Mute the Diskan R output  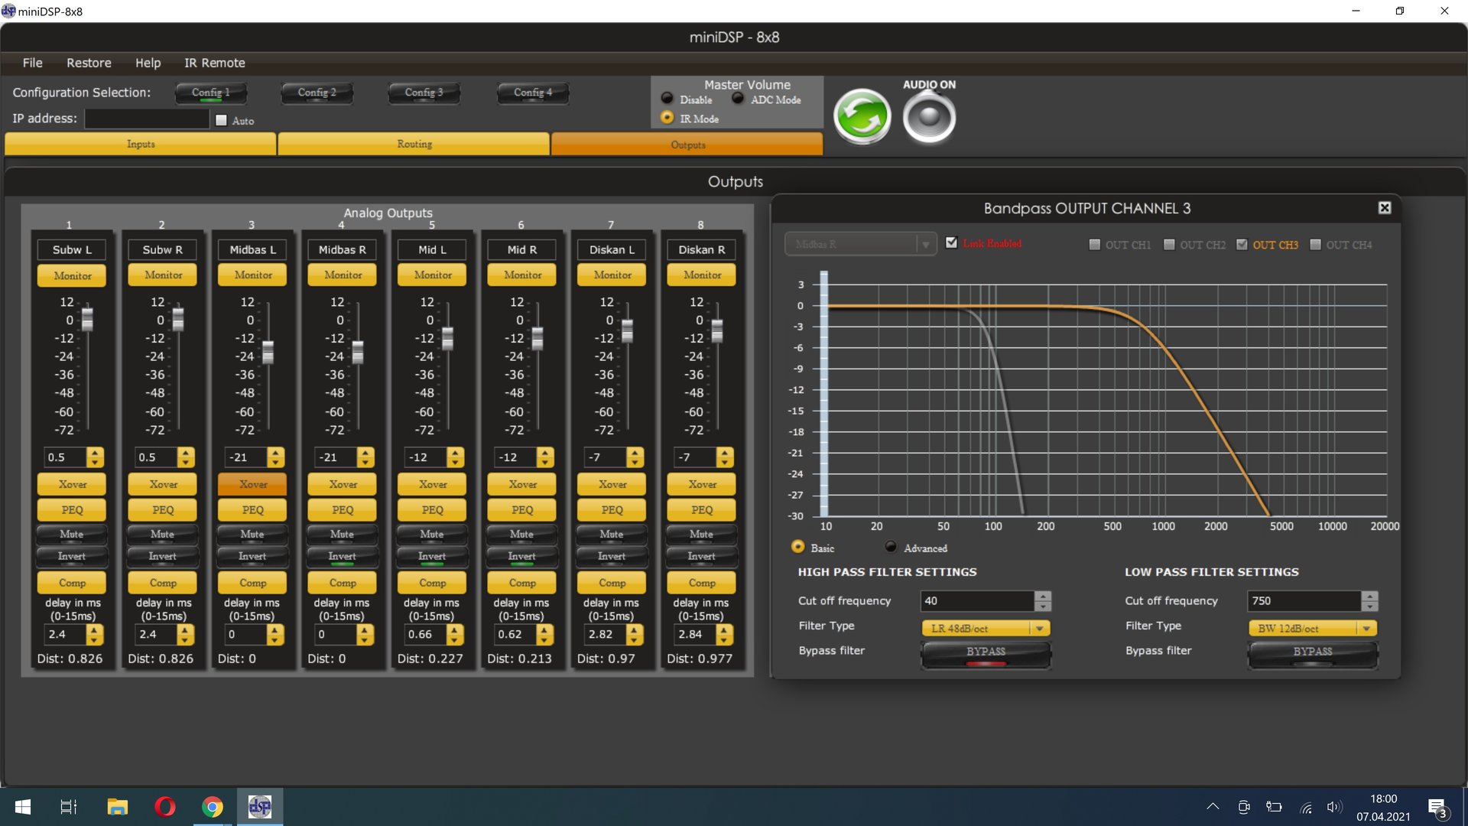coord(701,534)
